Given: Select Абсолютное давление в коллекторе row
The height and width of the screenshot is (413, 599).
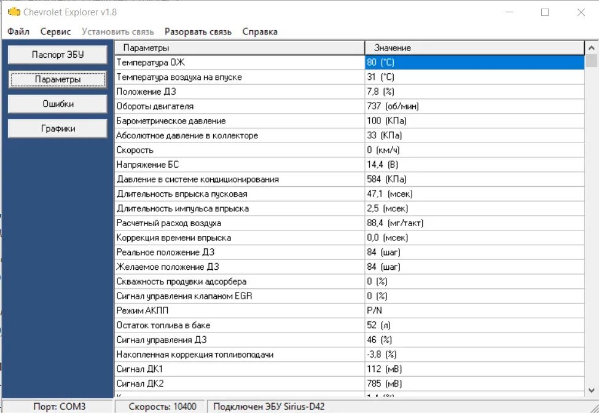Looking at the screenshot, I should point(350,135).
